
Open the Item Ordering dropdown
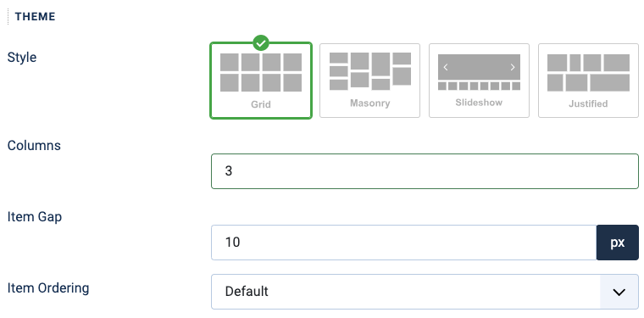(x=425, y=292)
